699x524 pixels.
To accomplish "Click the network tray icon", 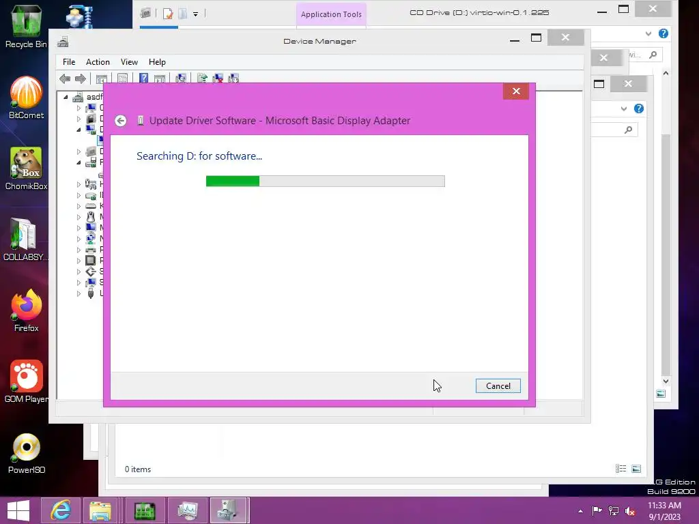I will pos(614,511).
